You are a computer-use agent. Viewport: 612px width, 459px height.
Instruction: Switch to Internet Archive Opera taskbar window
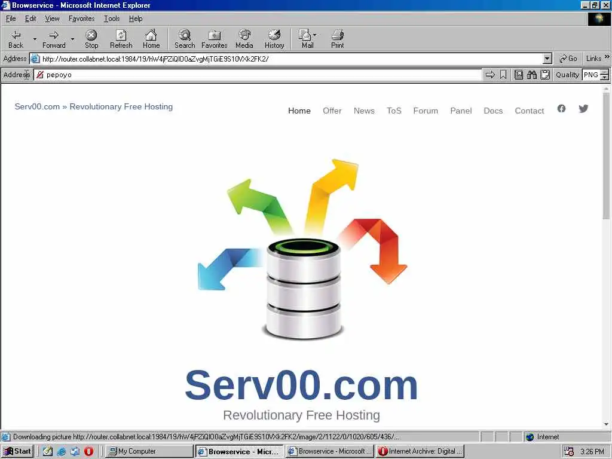[x=420, y=451]
